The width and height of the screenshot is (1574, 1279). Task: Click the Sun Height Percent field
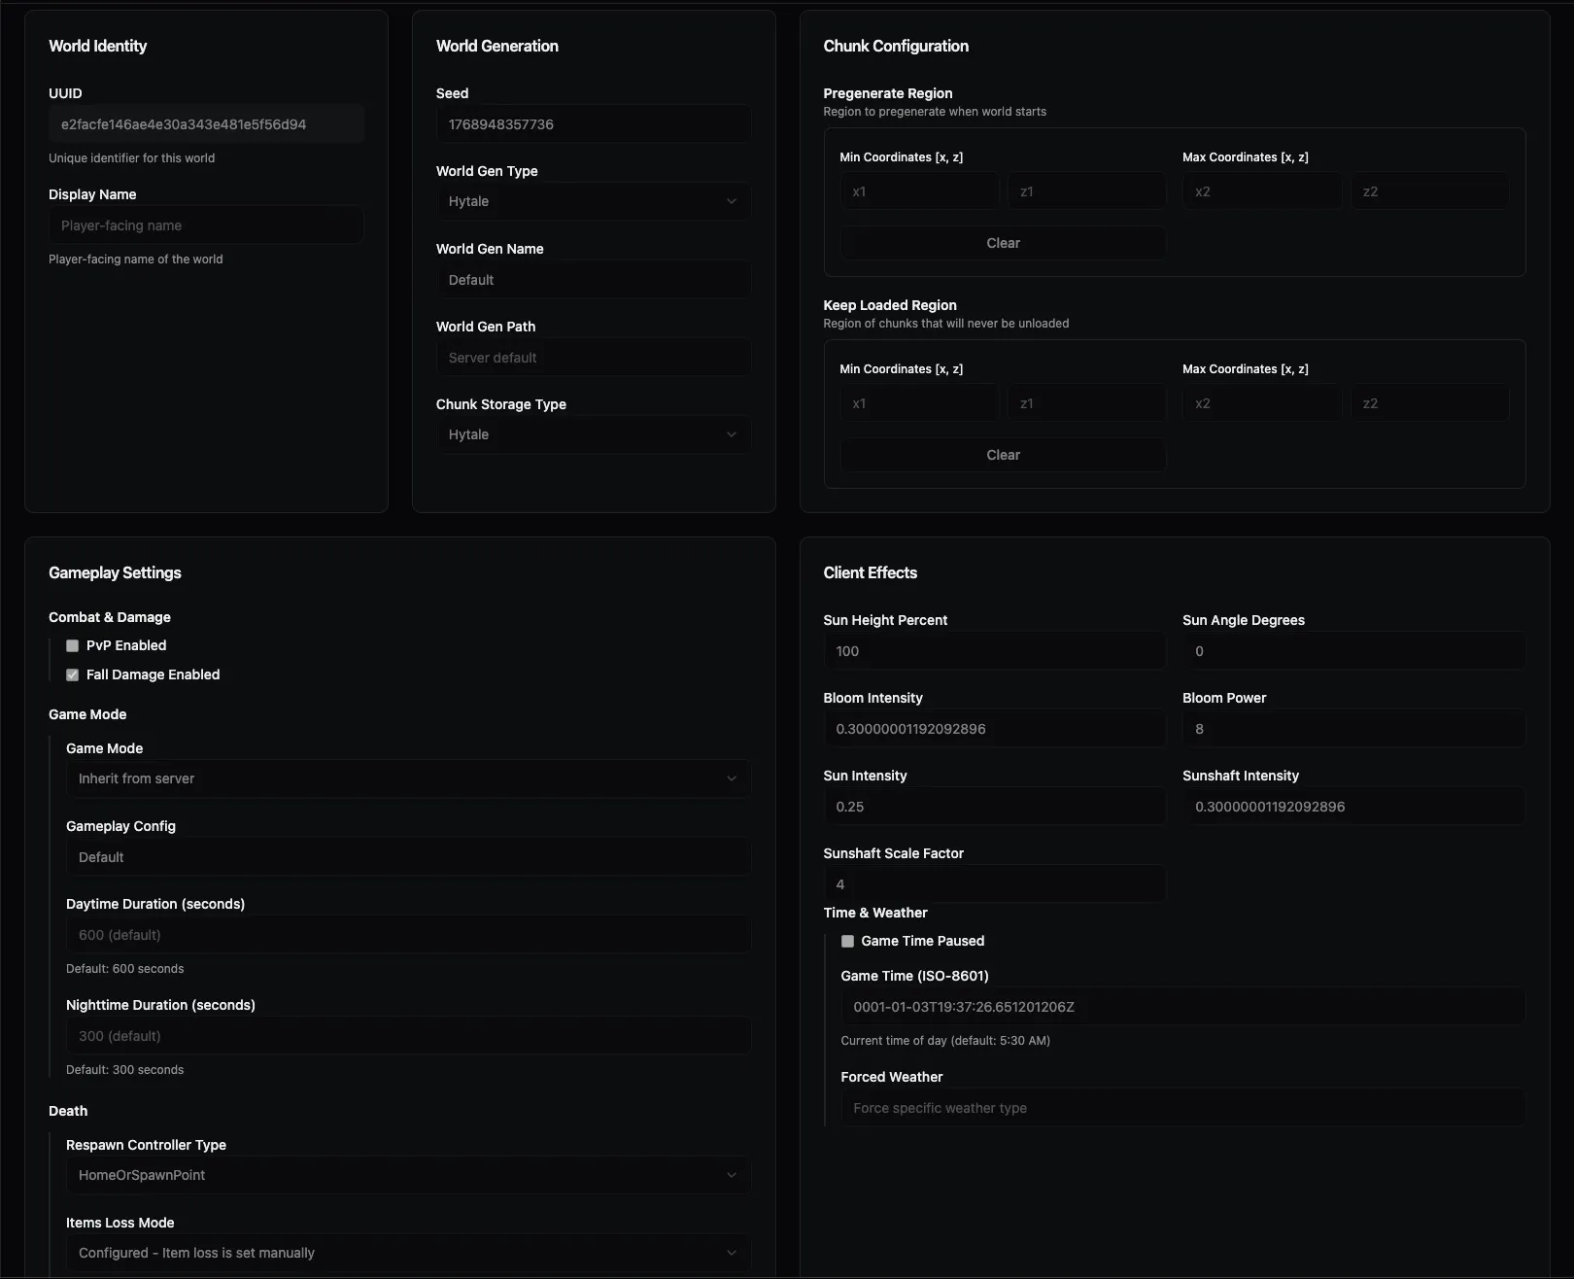[x=993, y=650]
